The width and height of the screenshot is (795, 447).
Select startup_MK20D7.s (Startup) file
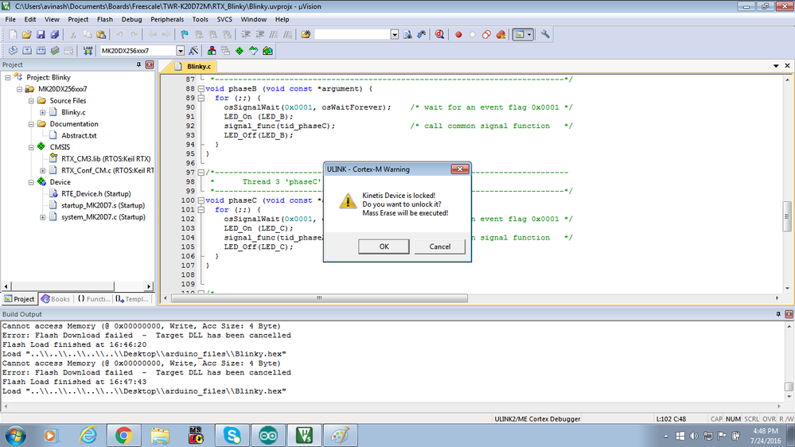[103, 206]
